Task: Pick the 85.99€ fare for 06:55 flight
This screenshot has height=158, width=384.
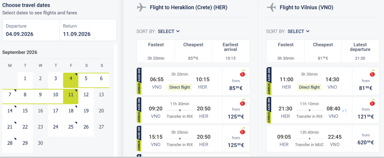Action: point(236,88)
